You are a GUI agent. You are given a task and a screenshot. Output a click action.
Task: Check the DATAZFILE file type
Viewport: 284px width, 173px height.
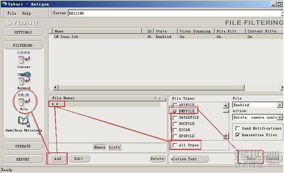point(175,118)
